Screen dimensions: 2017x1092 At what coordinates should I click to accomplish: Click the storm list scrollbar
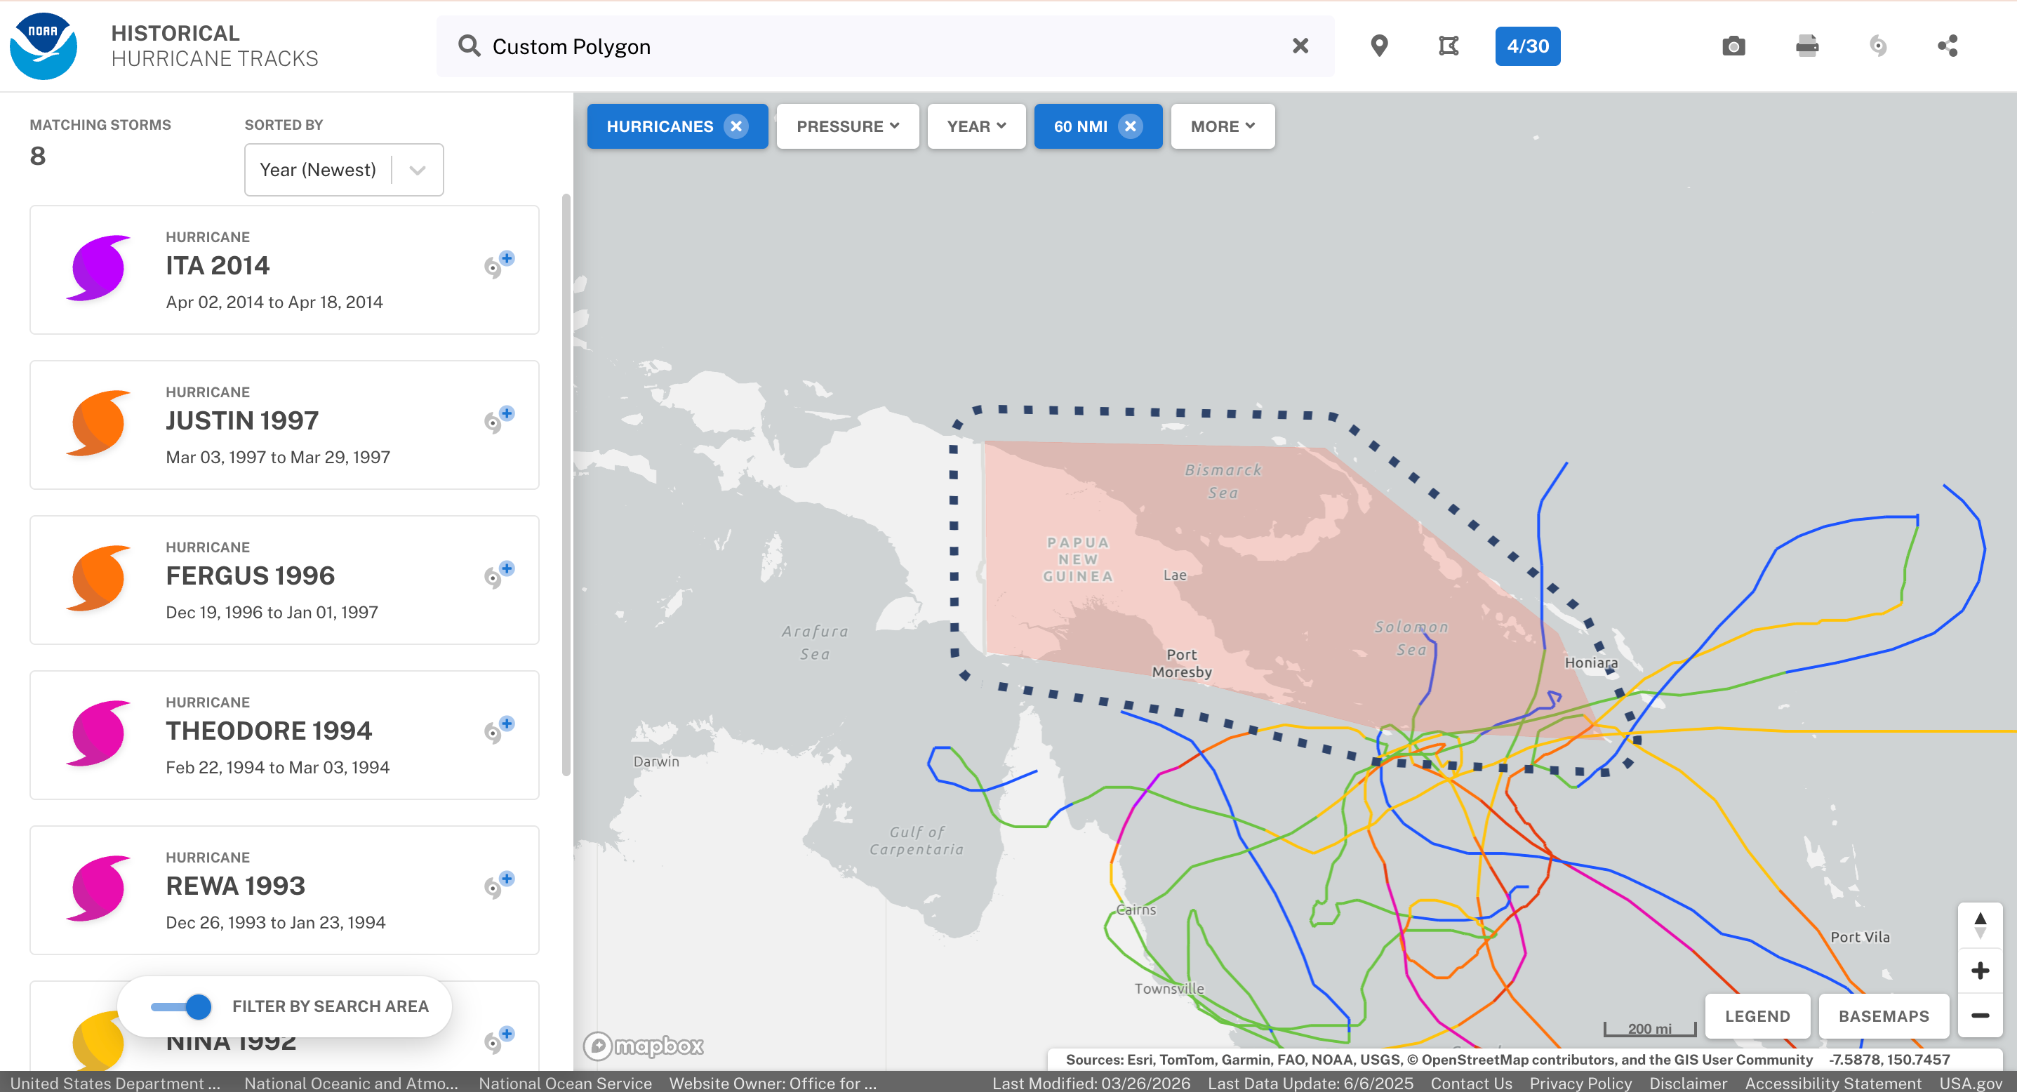coord(566,486)
